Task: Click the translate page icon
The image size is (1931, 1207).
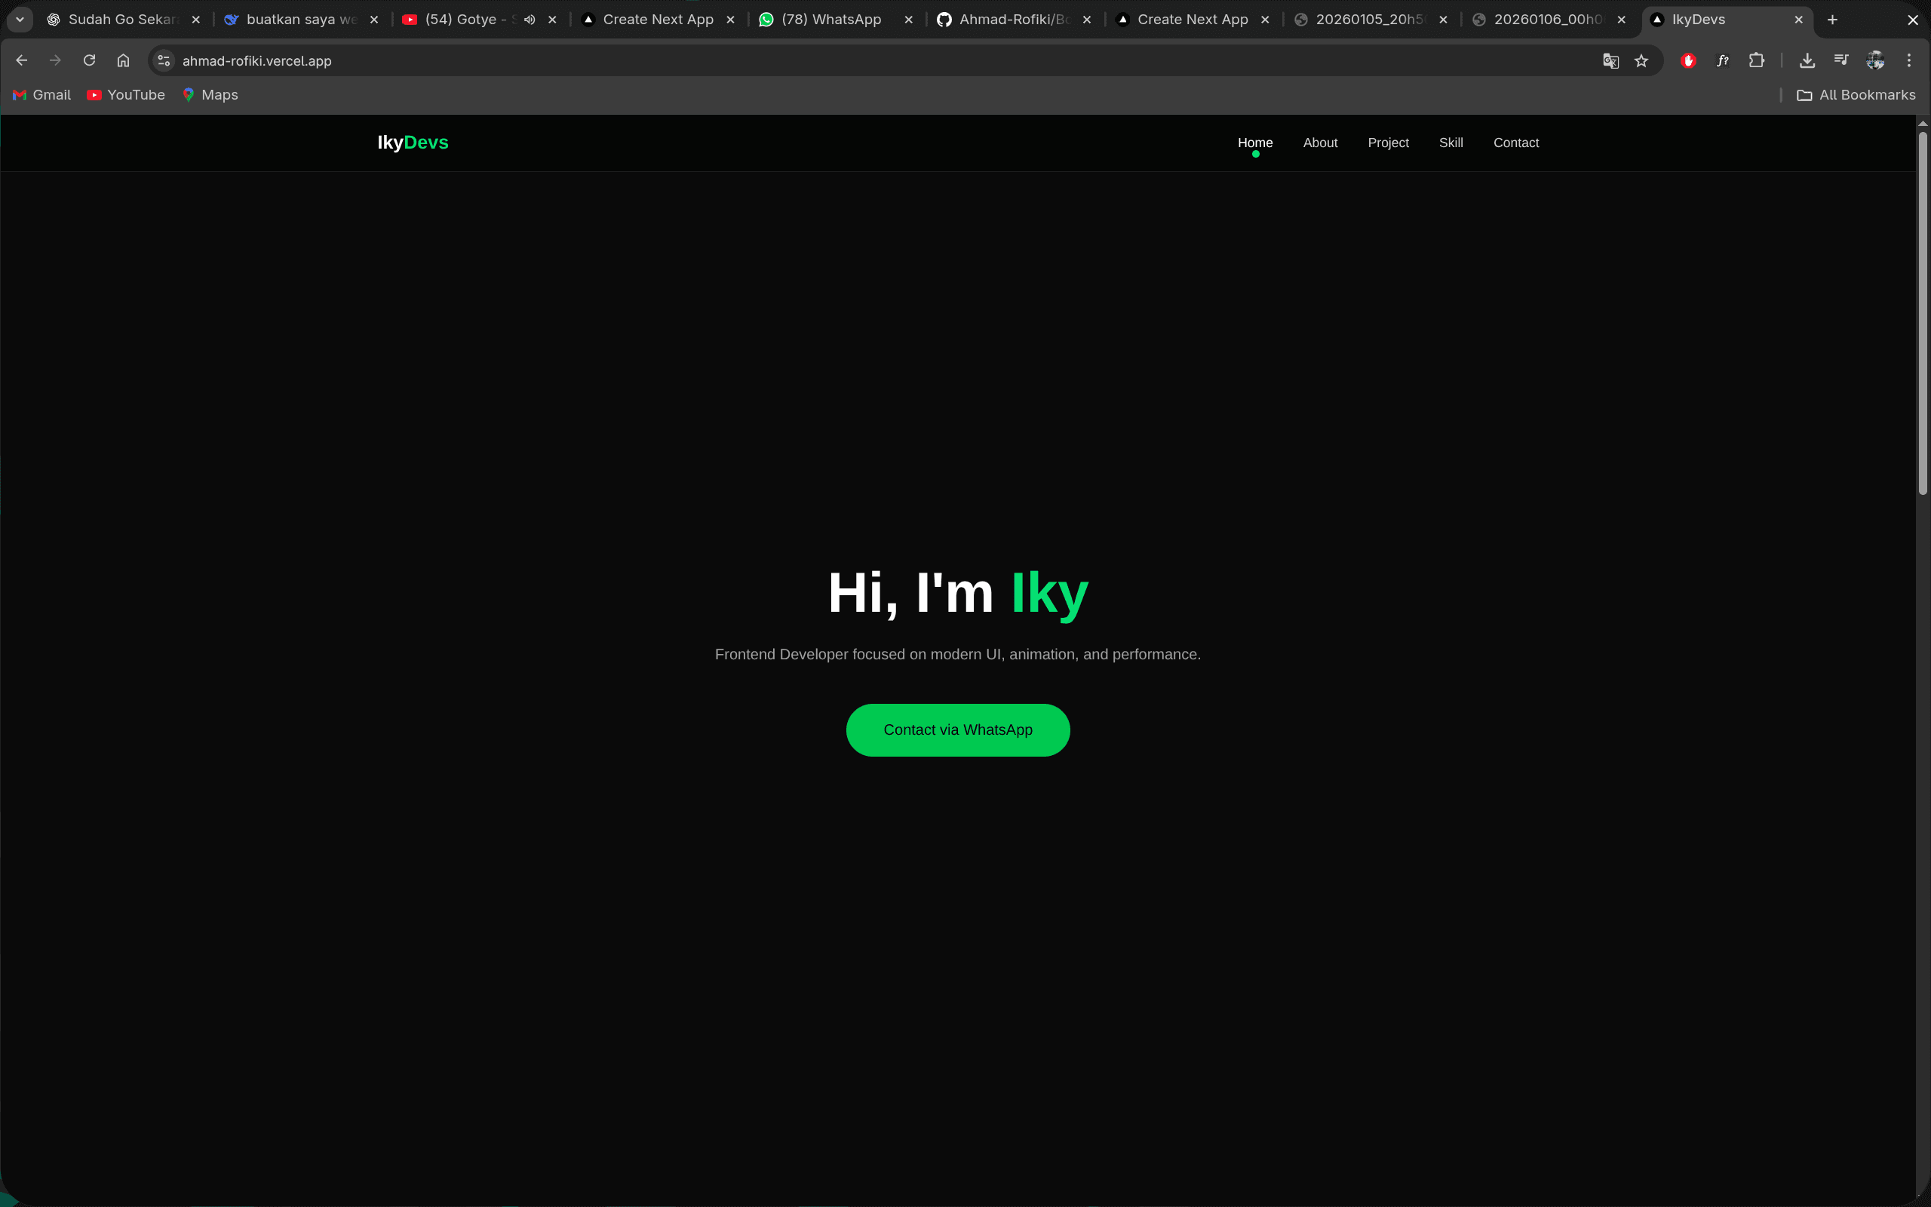Action: [x=1610, y=60]
